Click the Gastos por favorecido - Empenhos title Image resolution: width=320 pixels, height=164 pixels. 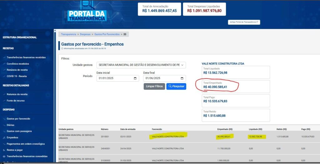tap(92, 44)
